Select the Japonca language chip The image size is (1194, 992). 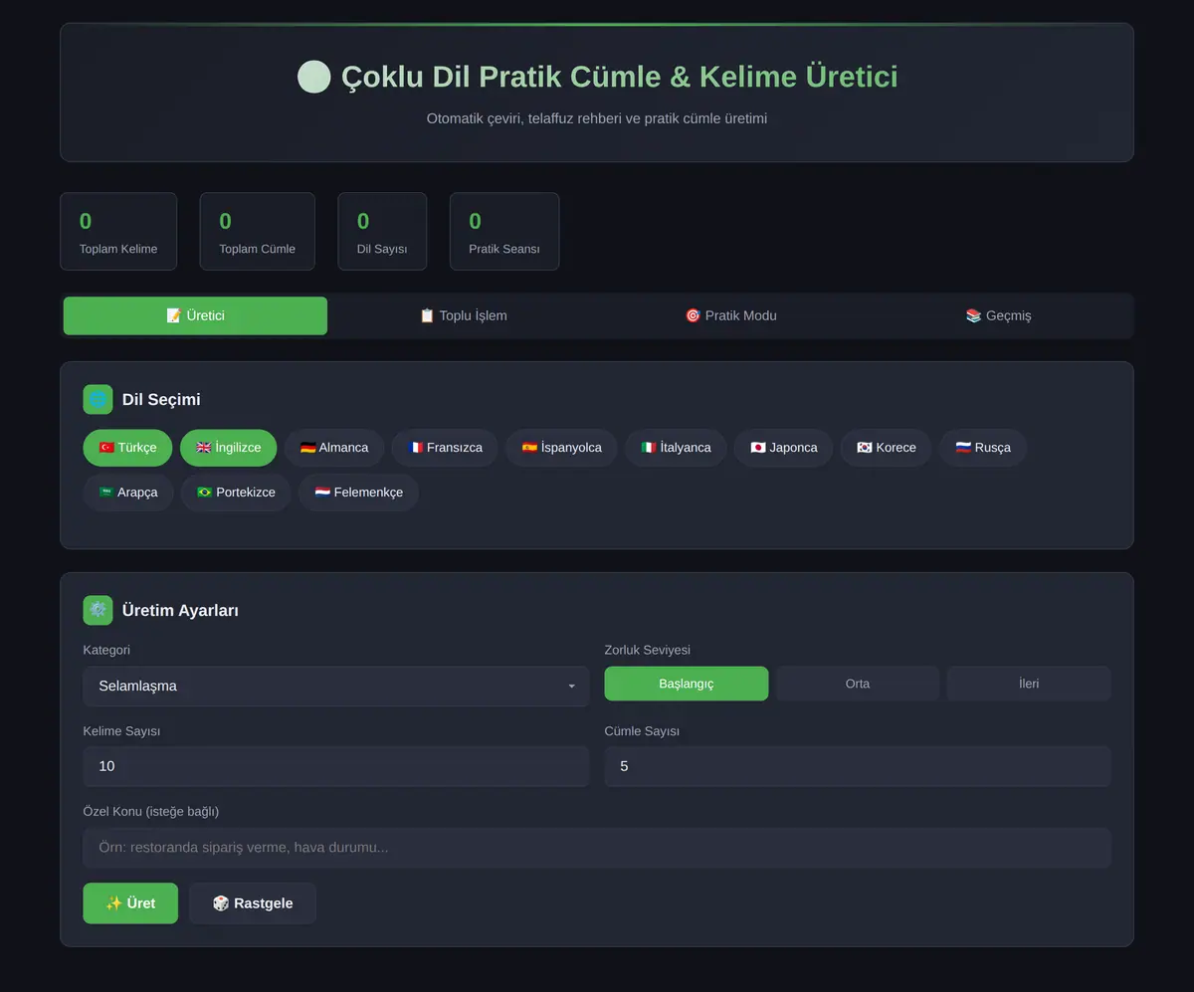point(783,448)
